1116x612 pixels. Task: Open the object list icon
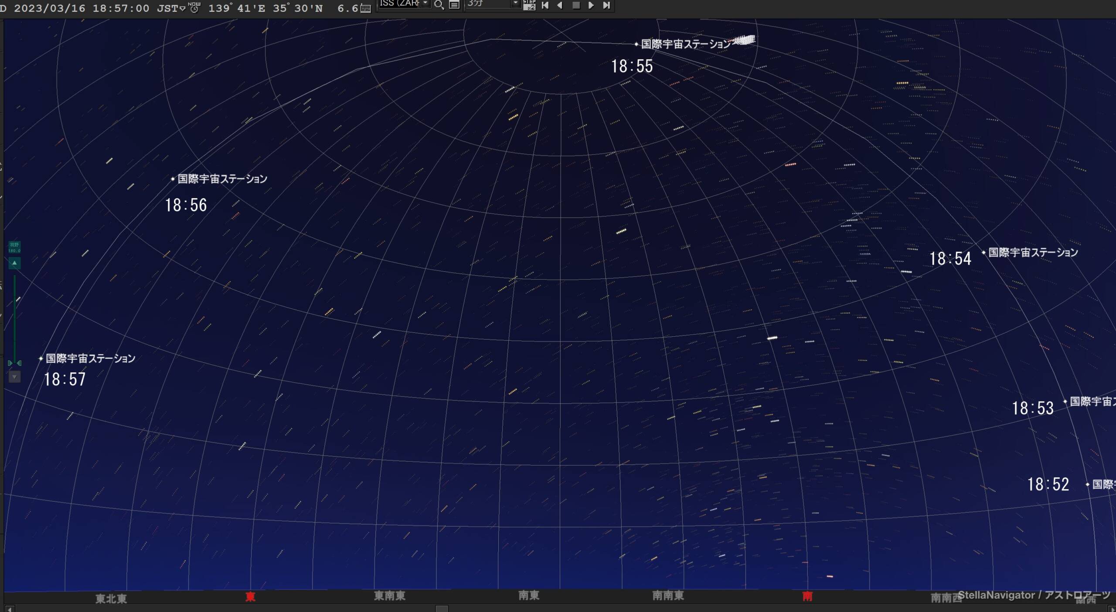[x=454, y=5]
